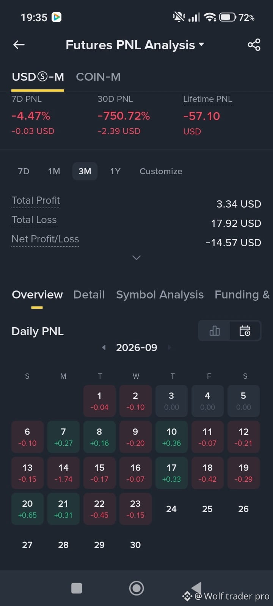Tap Android recent apps square button
This screenshot has height=606, width=273.
(77, 588)
